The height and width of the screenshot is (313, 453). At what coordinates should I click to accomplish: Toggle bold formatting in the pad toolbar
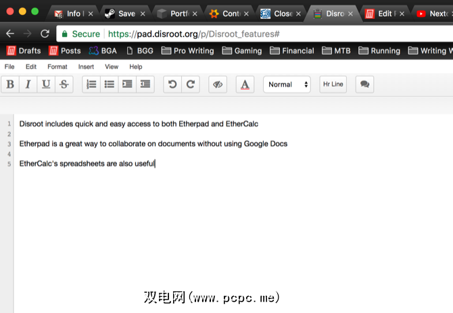10,85
